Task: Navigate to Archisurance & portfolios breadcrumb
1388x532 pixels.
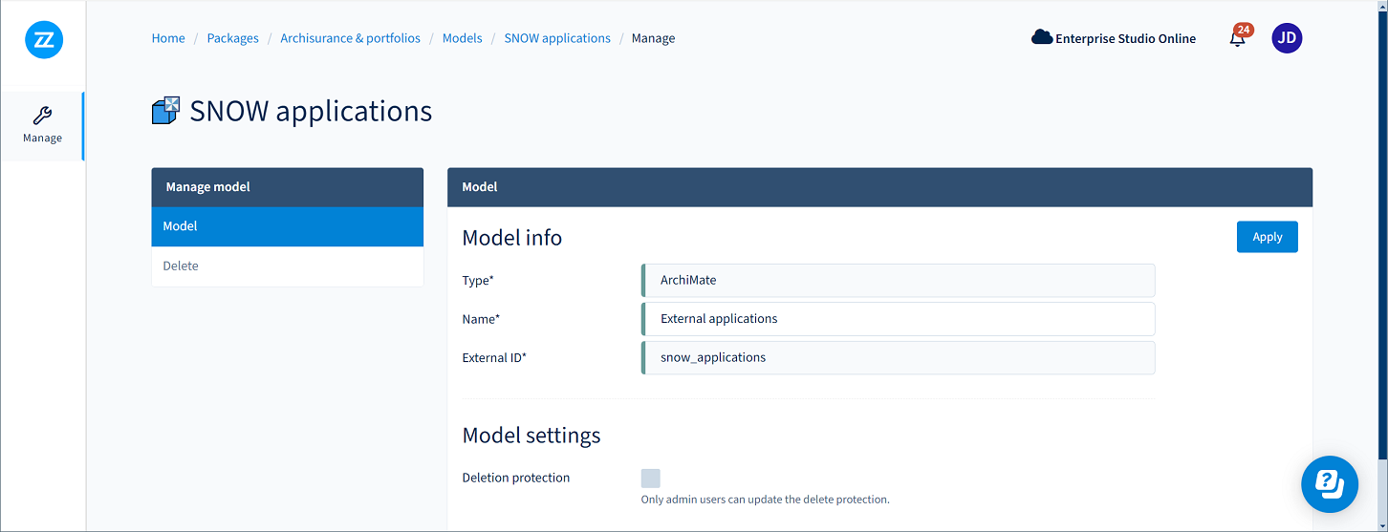Action: pyautogui.click(x=350, y=38)
